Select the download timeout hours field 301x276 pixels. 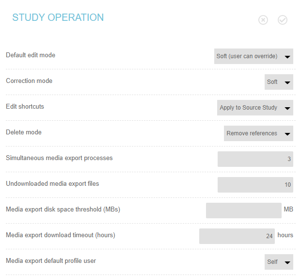click(x=237, y=236)
